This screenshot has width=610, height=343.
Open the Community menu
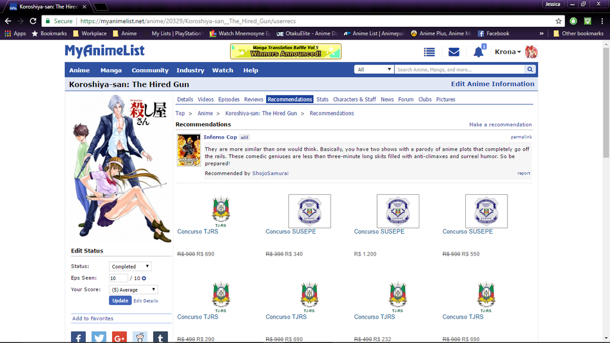(x=150, y=70)
